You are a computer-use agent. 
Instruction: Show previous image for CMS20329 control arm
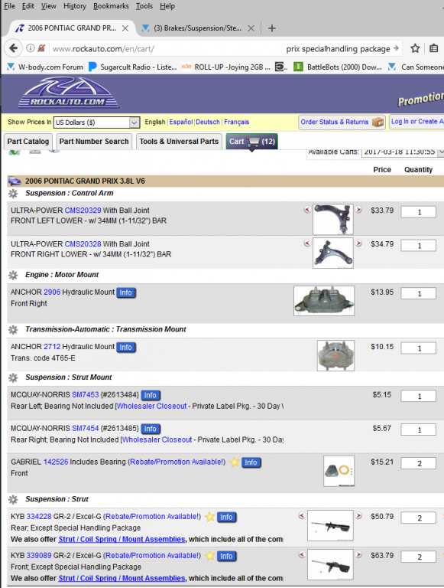coord(307,210)
